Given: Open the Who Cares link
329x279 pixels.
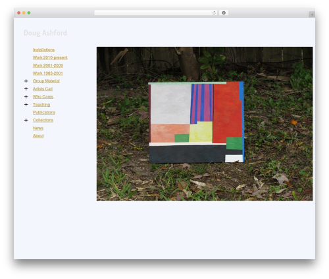Looking at the screenshot, I should click(x=43, y=96).
